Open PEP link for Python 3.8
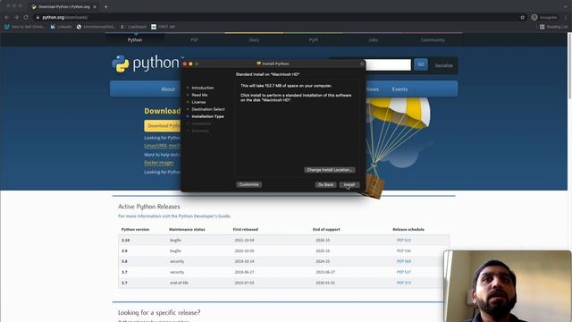 click(403, 261)
